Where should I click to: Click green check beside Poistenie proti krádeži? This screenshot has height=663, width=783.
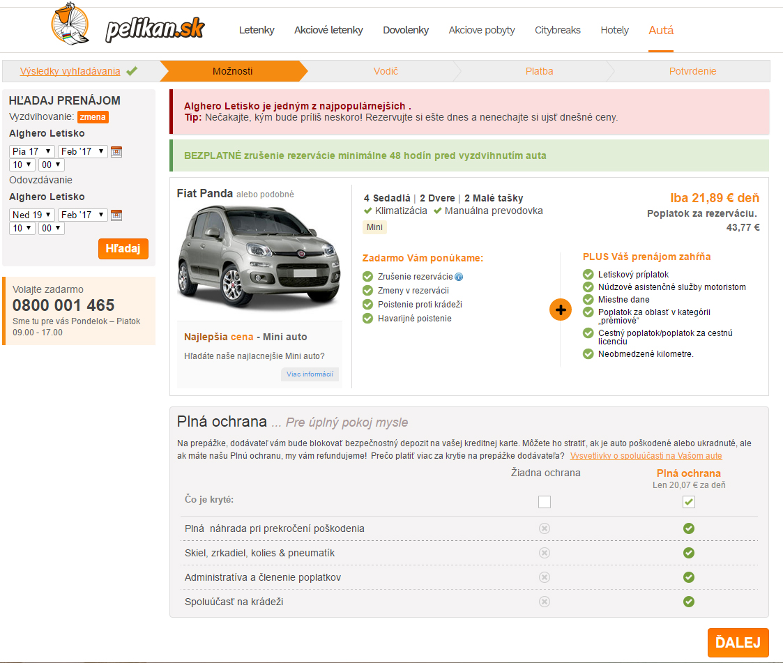367,305
